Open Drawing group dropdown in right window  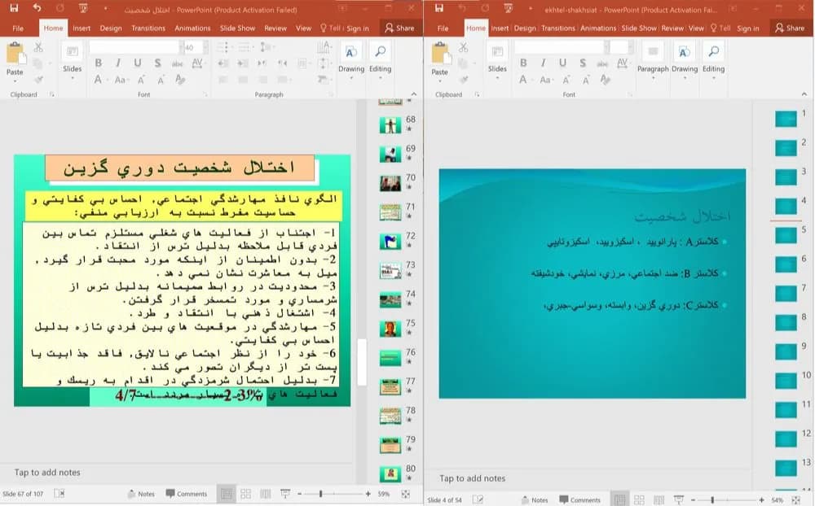pyautogui.click(x=685, y=62)
